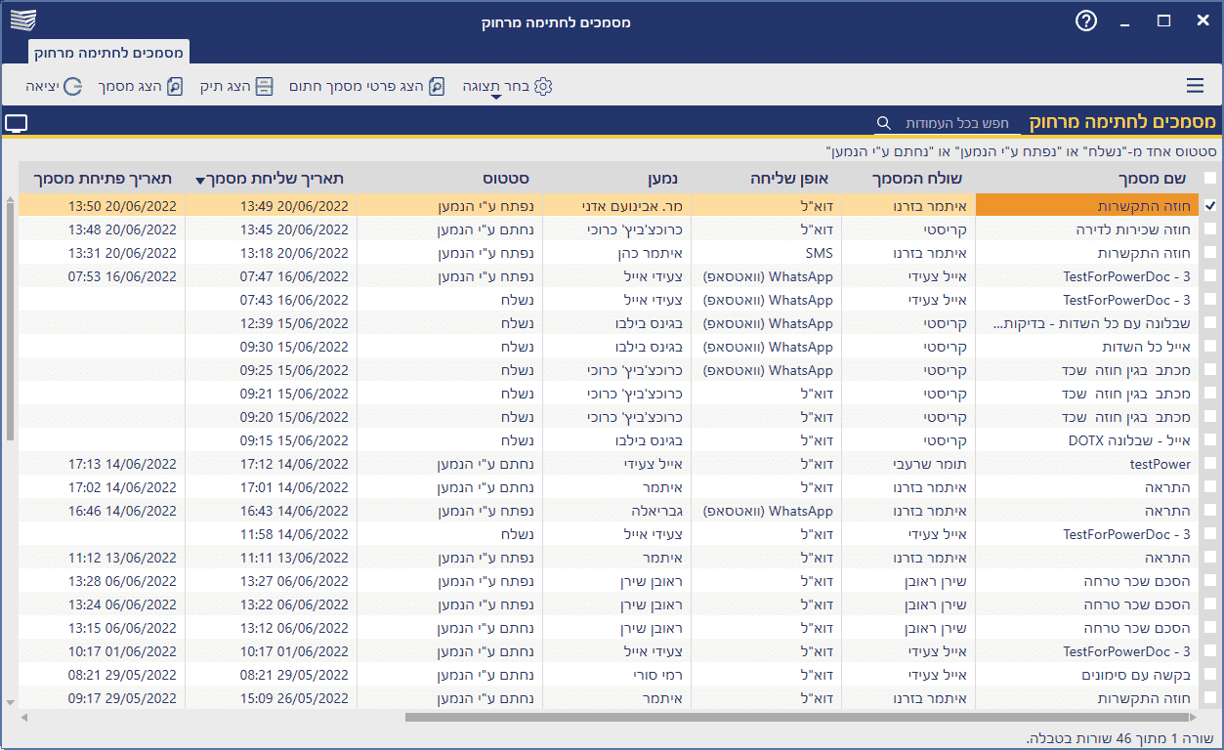1224x750 pixels.
Task: Click the monitor display icon
Action: coord(17,123)
